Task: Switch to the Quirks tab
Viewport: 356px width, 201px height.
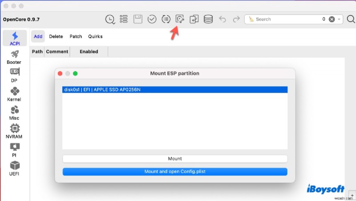Action: [95, 36]
